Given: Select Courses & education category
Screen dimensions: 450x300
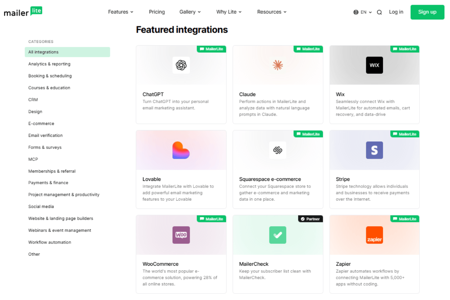Looking at the screenshot, I should coord(49,88).
